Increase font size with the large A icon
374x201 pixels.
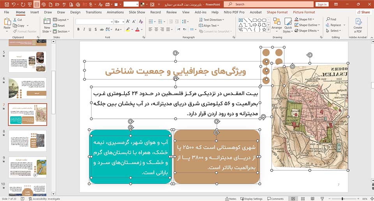(128, 21)
